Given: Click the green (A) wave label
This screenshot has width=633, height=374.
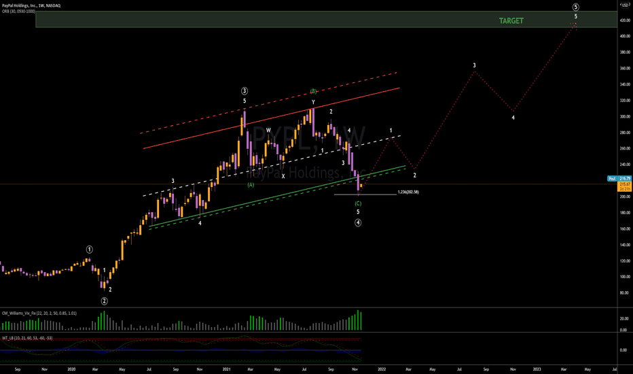Looking at the screenshot, I should pyautogui.click(x=251, y=185).
